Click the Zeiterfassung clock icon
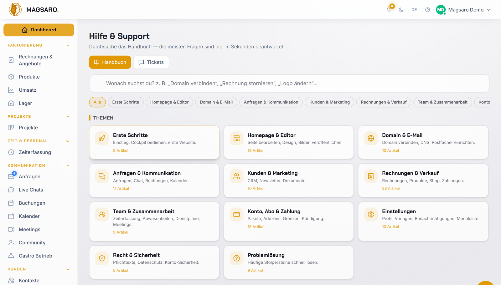Screen dimensions: 501x285 click(11, 152)
